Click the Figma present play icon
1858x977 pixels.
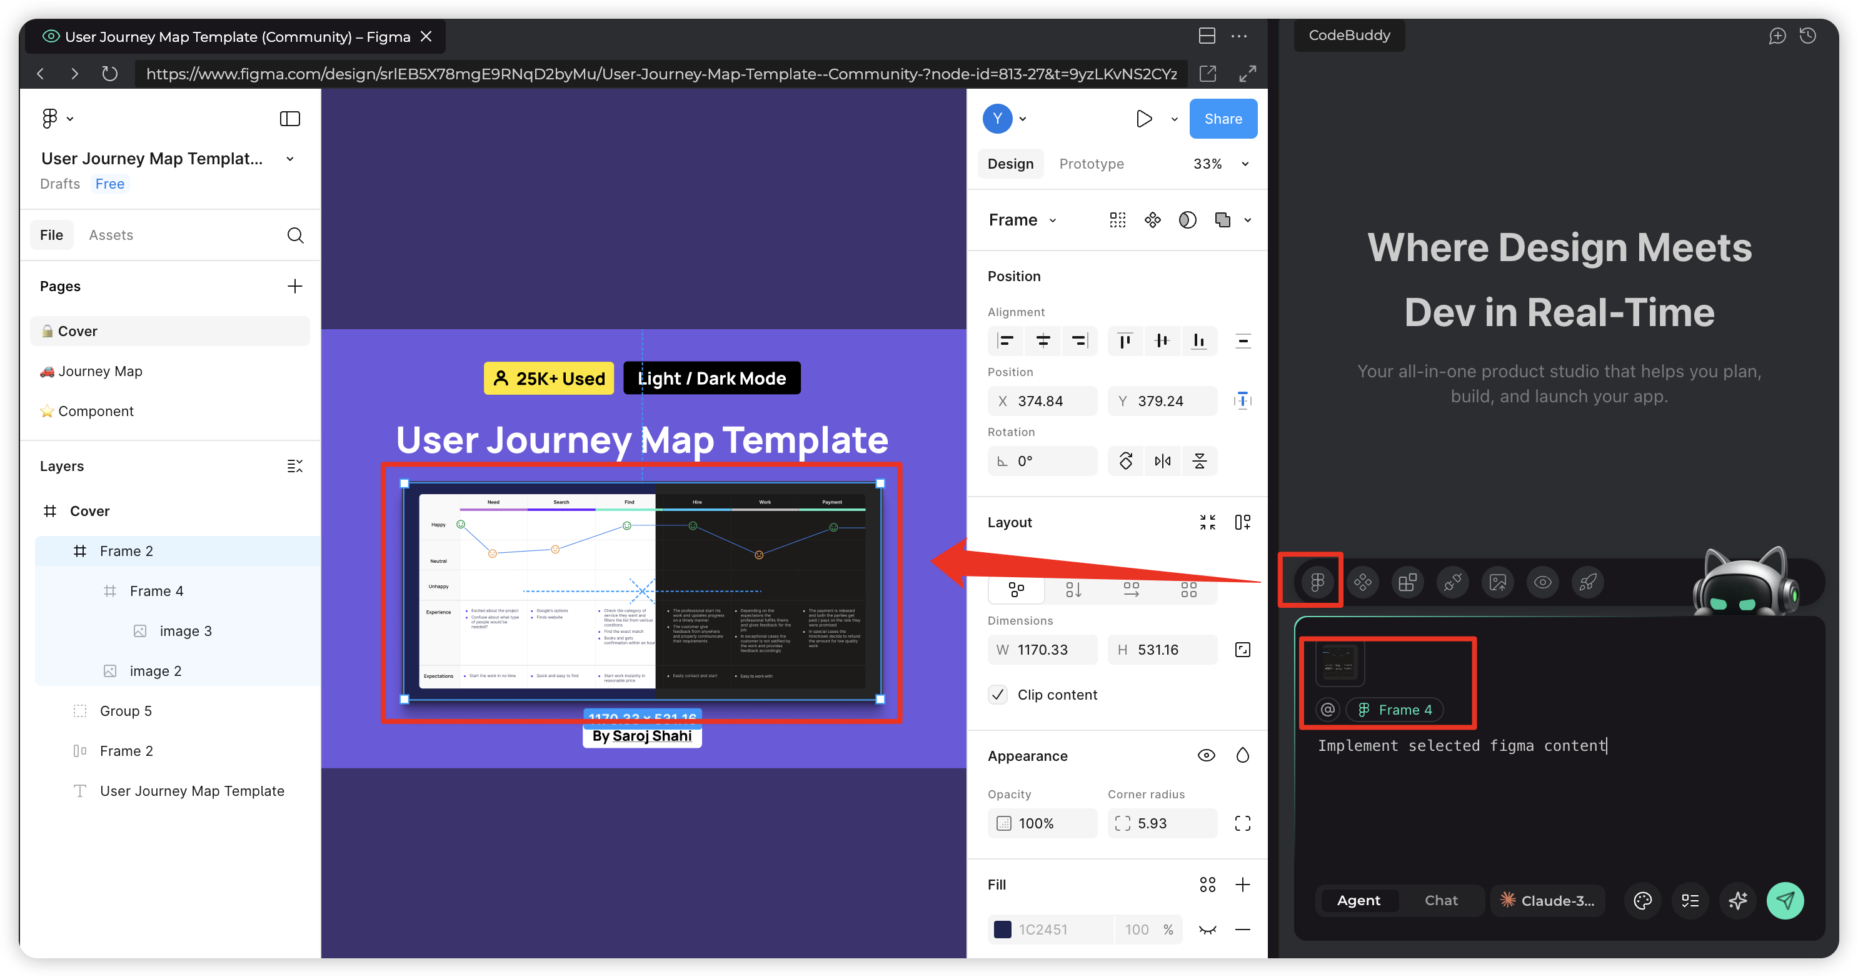1143,119
